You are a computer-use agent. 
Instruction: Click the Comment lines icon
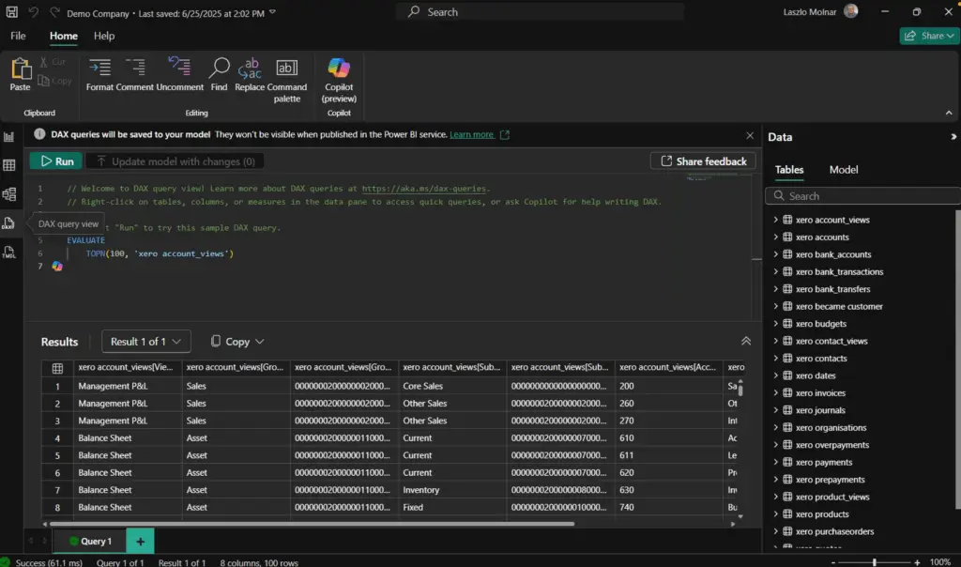tap(135, 73)
